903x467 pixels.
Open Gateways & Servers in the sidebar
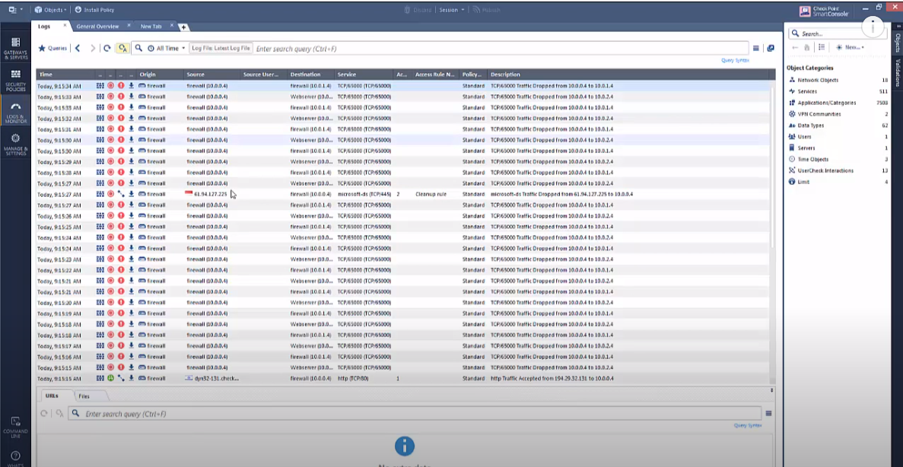coord(15,49)
